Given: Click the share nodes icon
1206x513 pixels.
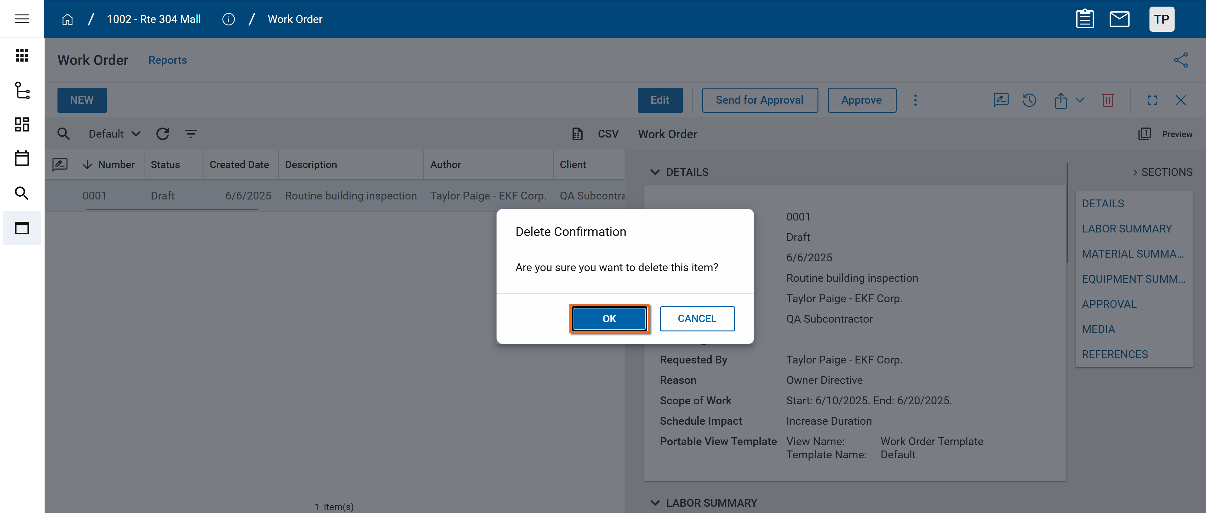Looking at the screenshot, I should (1180, 60).
